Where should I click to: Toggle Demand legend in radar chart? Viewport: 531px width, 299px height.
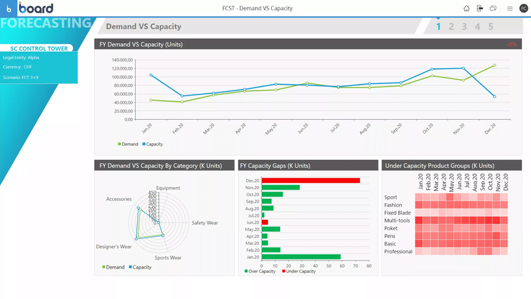pos(113,267)
